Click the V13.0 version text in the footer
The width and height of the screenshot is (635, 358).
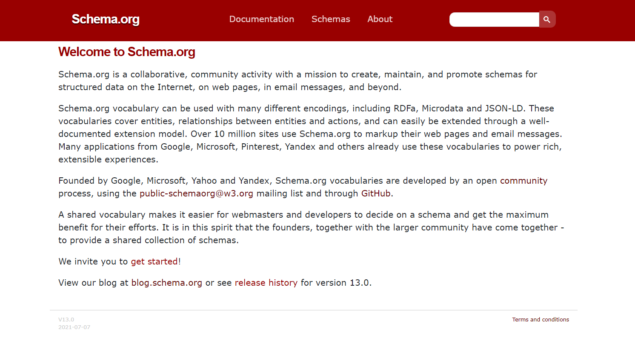66,319
